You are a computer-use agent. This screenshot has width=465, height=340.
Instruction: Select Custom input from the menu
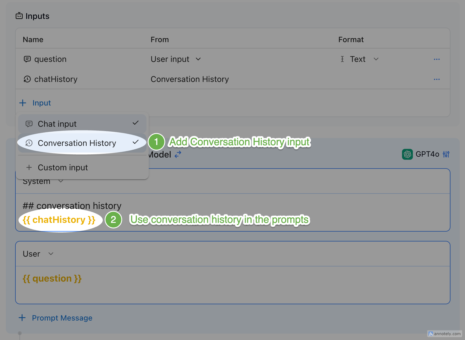(x=63, y=167)
